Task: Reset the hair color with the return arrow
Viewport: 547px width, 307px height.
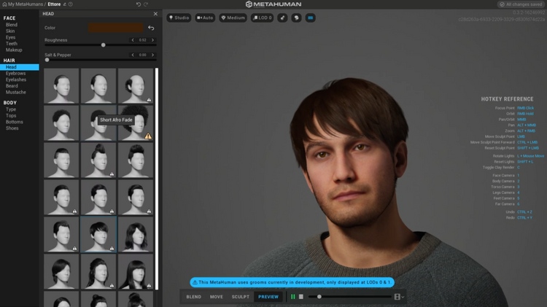Action: point(151,28)
